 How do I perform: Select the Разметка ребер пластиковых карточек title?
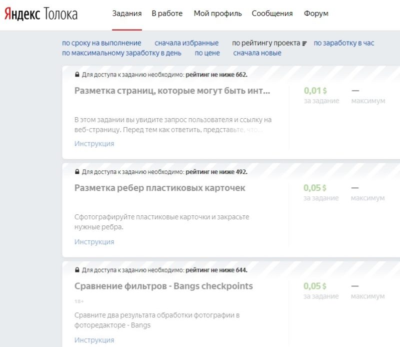[x=159, y=188]
